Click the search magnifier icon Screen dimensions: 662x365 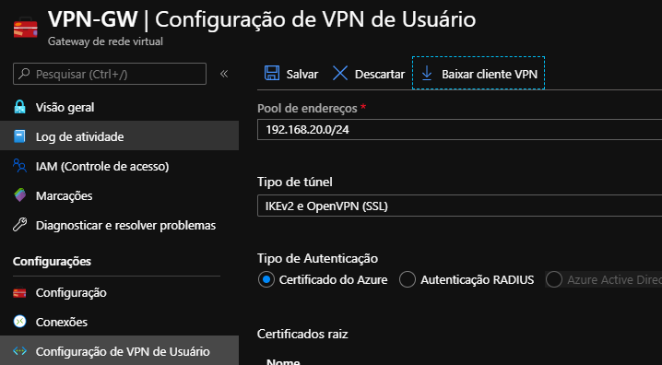click(x=25, y=74)
